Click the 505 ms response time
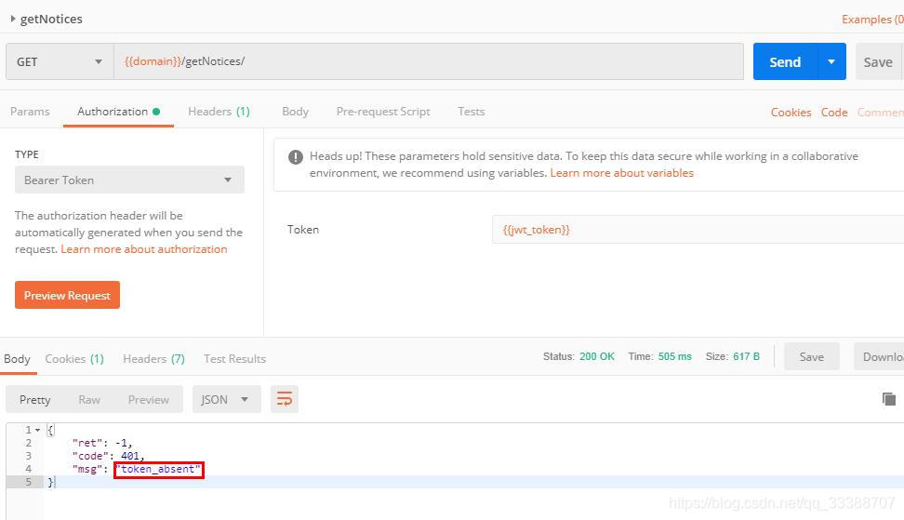 674,356
